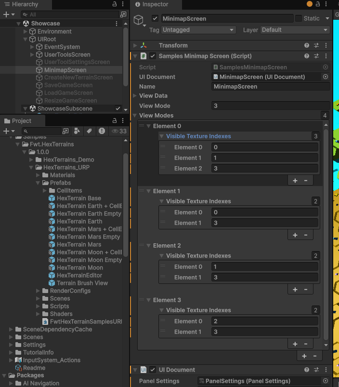339x387 pixels.
Task: Toggle MinimapScreen active checkbox
Action: tap(155, 18)
